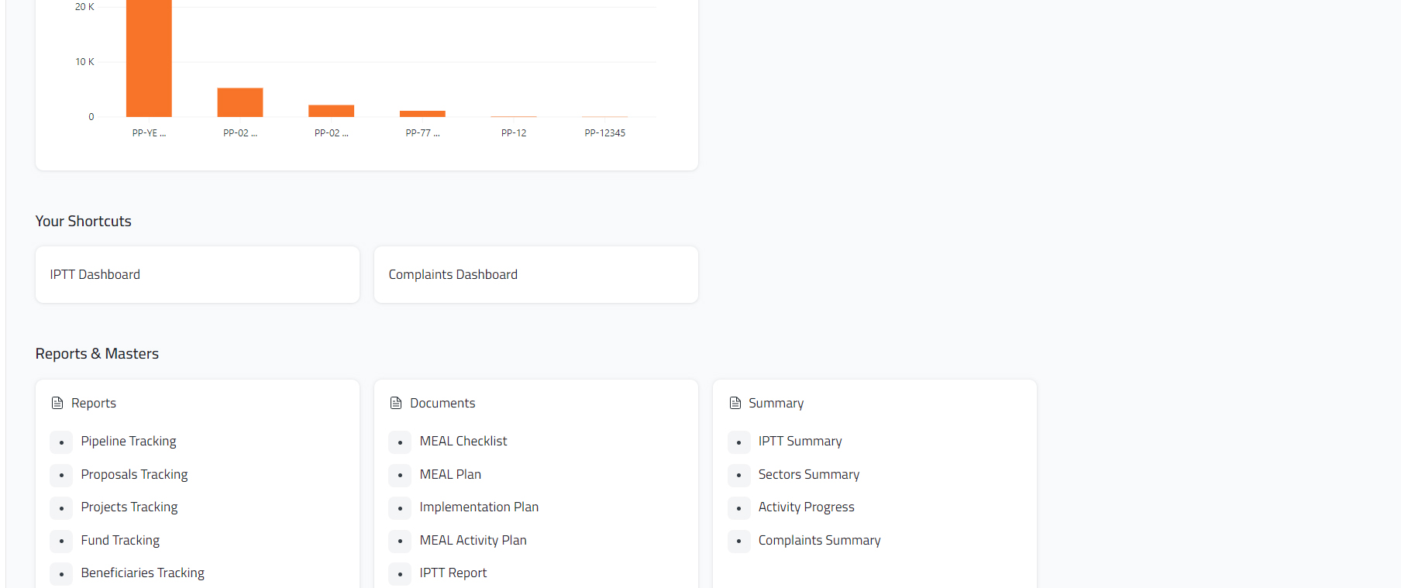Image resolution: width=1401 pixels, height=588 pixels.
Task: Click the Documents card document icon
Action: (396, 403)
